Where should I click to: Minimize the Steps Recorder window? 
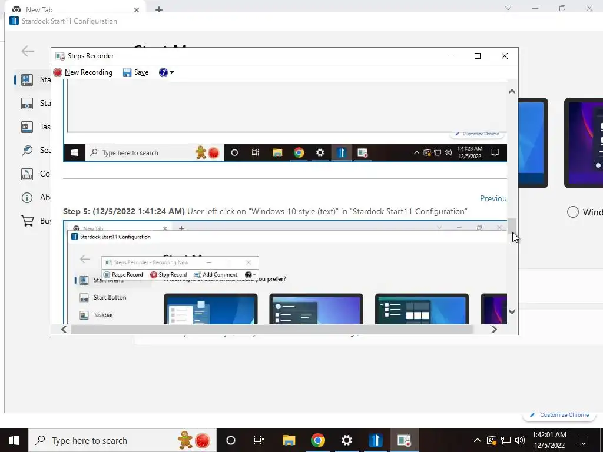click(x=451, y=56)
